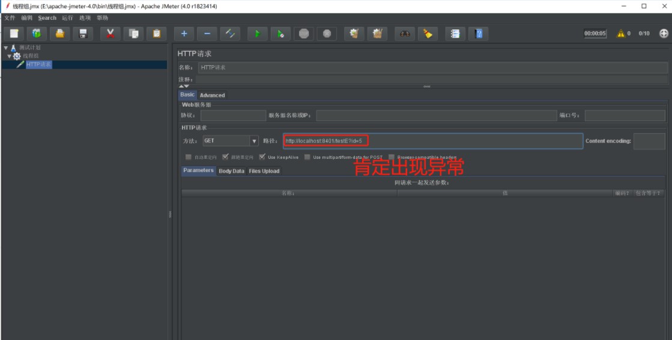
Task: Toggle the 自动重定向 checkbox
Action: pos(188,157)
